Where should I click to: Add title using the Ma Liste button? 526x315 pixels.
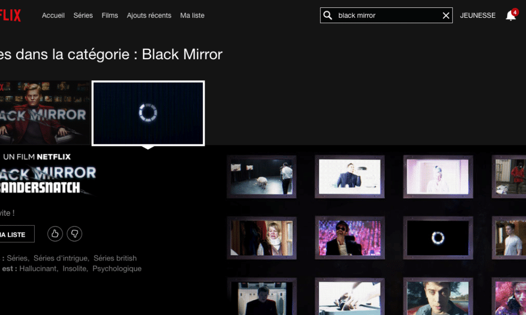pyautogui.click(x=16, y=234)
